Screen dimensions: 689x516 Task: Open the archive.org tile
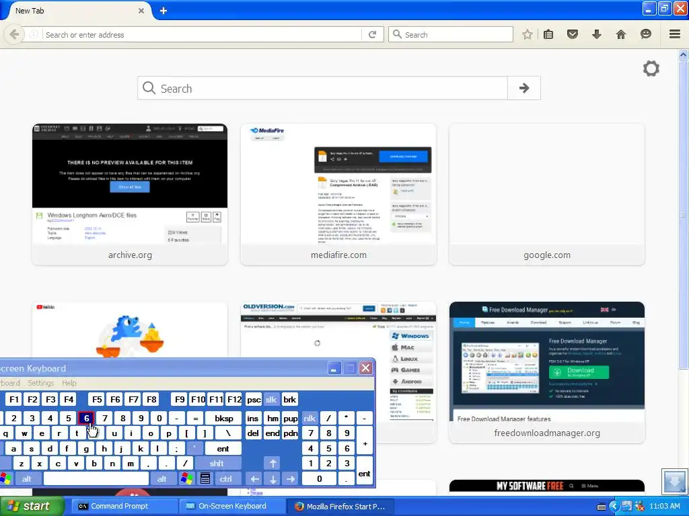130,194
